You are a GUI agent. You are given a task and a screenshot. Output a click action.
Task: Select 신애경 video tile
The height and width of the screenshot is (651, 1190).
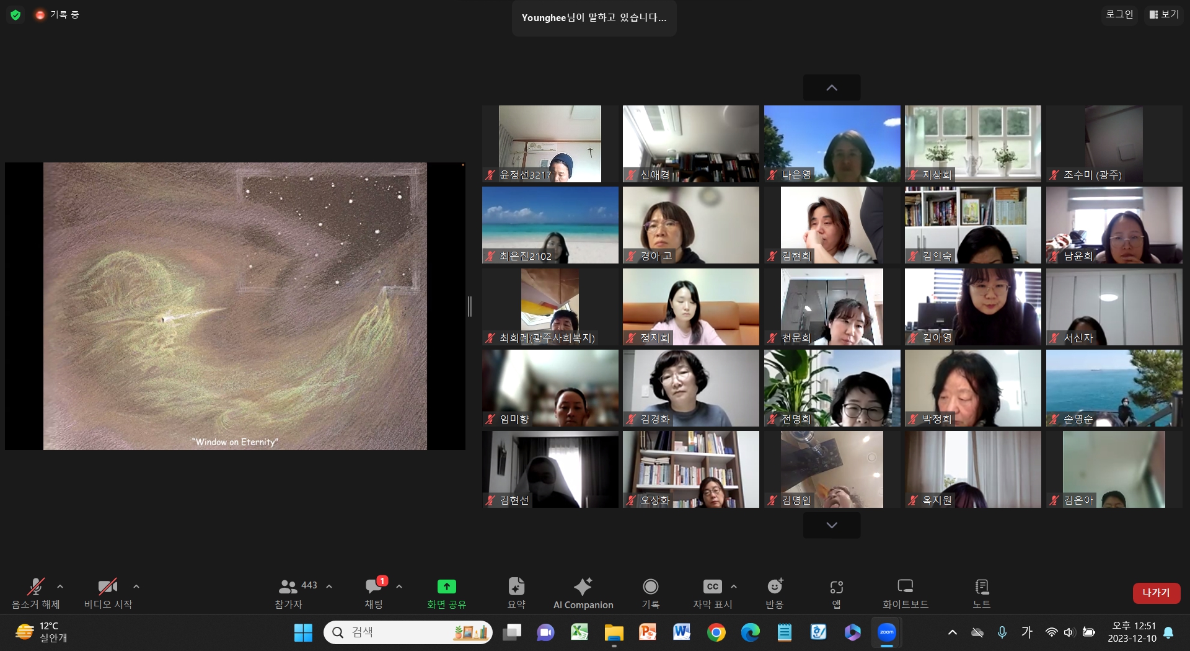click(691, 144)
